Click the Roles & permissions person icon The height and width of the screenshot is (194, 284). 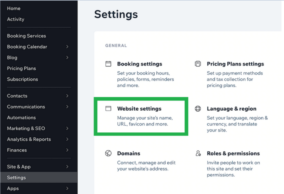pyautogui.click(x=198, y=153)
